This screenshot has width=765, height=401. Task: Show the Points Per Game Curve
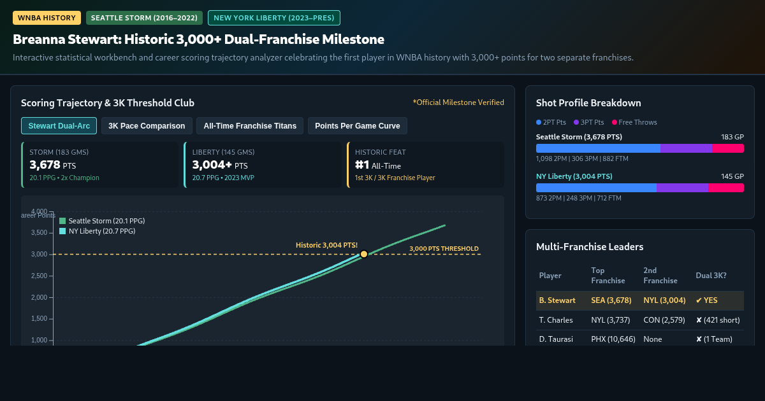coord(358,126)
